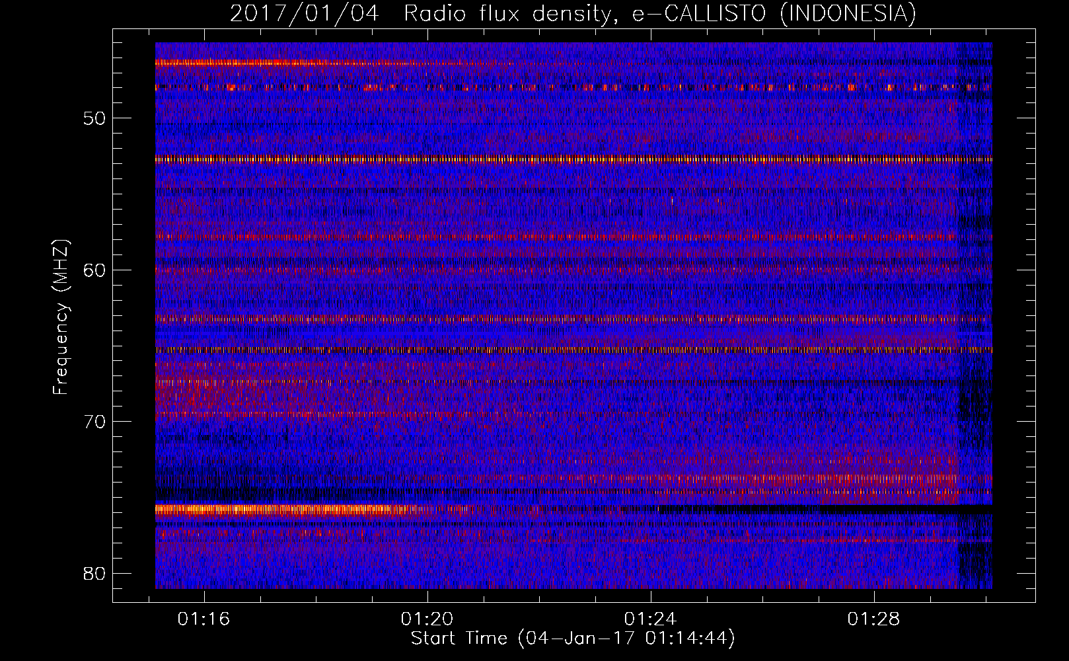Screen dimensions: 1069x661
Task: Click the 01:16 time tick label
Action: 203,619
